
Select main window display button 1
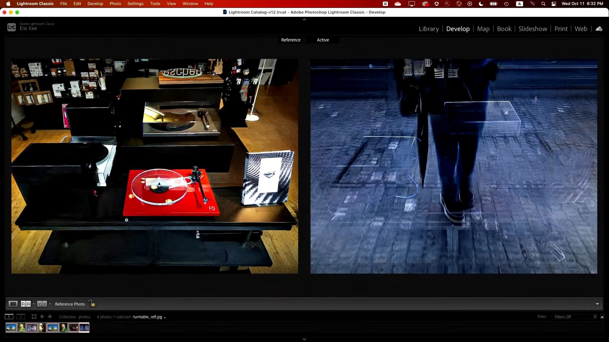click(9, 317)
